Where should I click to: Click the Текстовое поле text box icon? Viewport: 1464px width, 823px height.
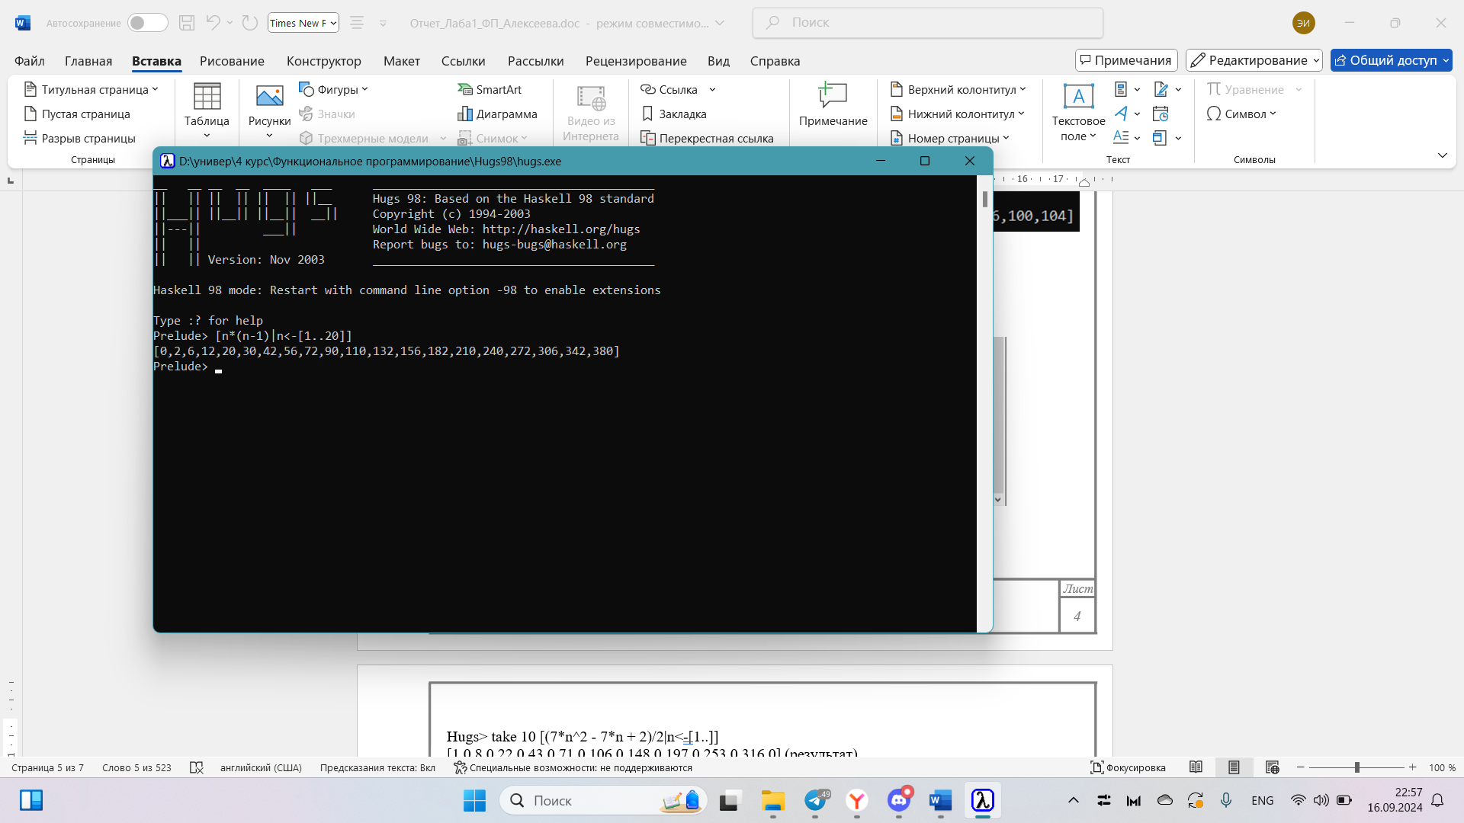[1078, 96]
